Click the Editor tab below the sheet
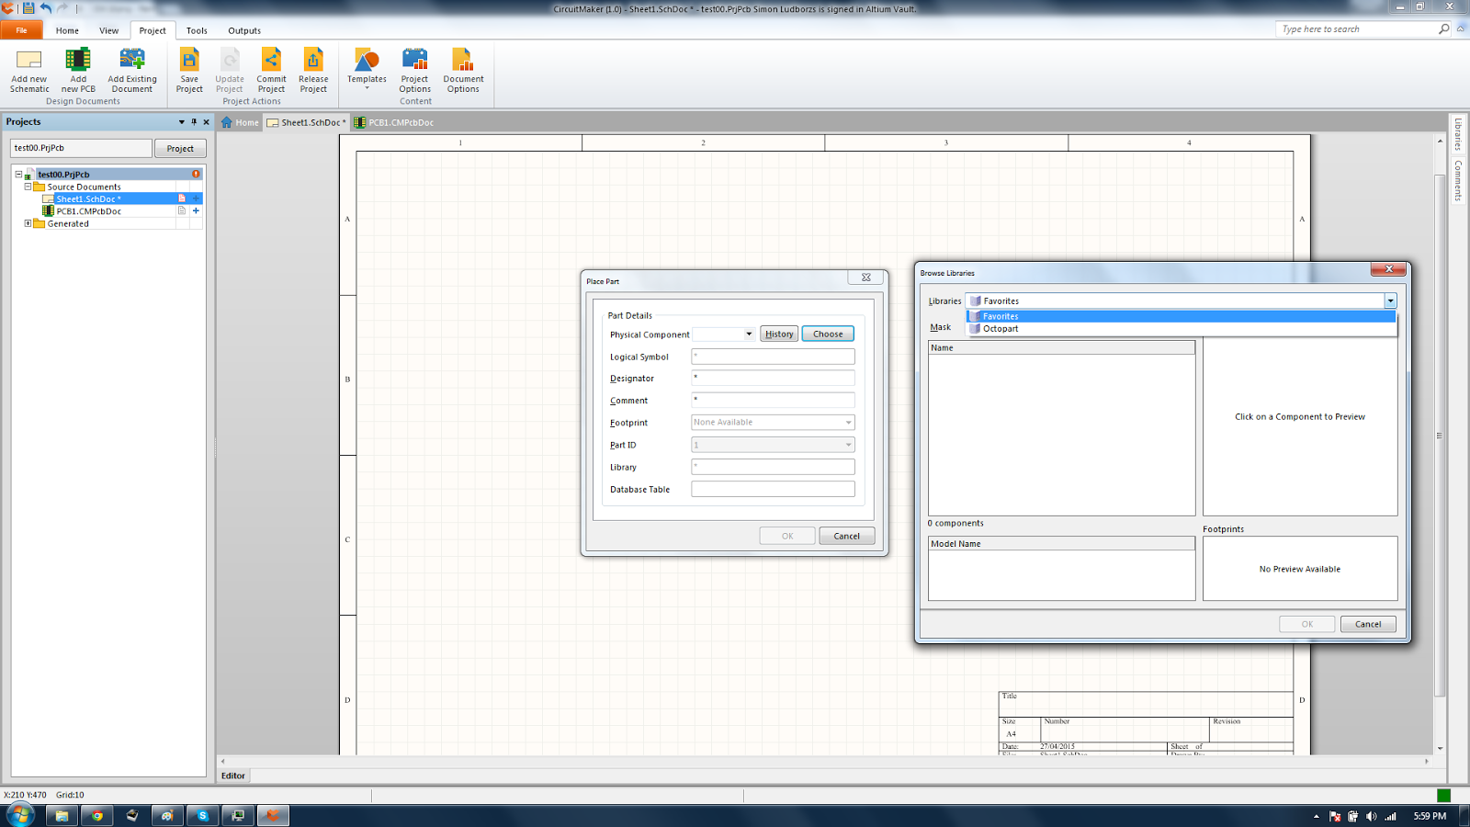Screen dimensions: 1470x827 coord(233,776)
